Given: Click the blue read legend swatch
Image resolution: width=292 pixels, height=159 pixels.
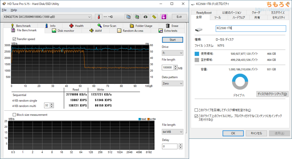Looking at the screenshot, I should pyautogui.click(x=140, y=119).
